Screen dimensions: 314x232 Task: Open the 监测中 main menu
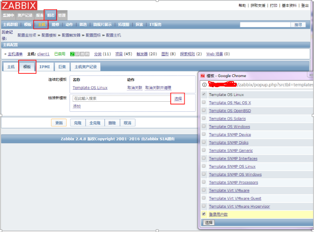tap(8, 15)
